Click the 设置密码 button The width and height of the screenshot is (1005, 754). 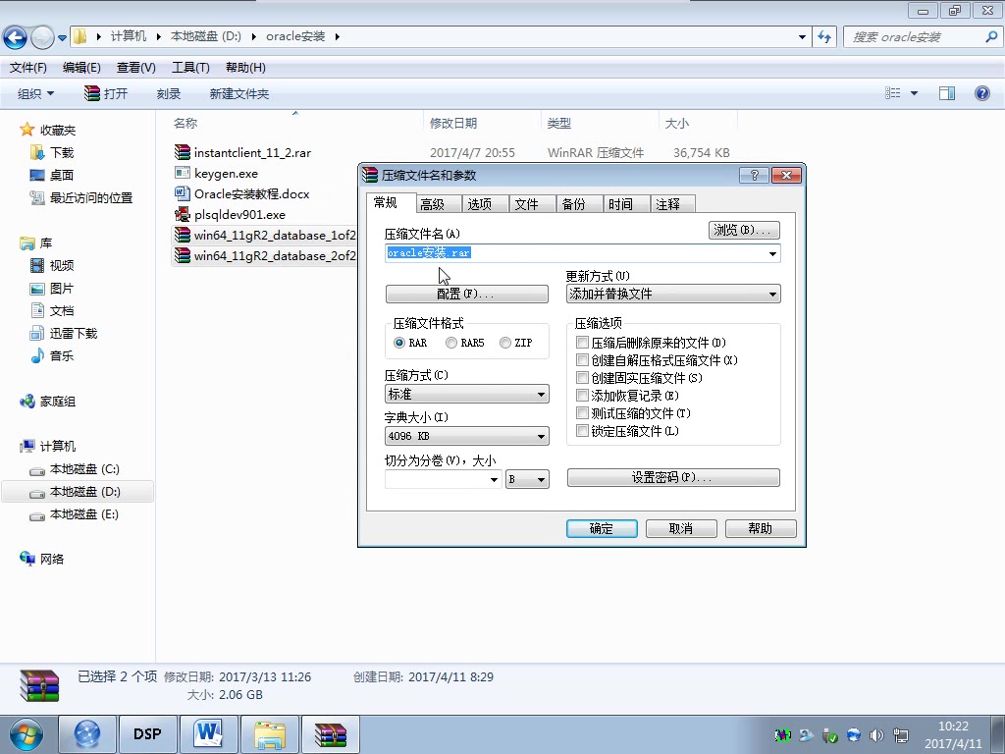(673, 478)
